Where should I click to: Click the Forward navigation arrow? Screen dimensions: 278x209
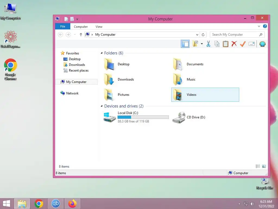click(x=68, y=35)
